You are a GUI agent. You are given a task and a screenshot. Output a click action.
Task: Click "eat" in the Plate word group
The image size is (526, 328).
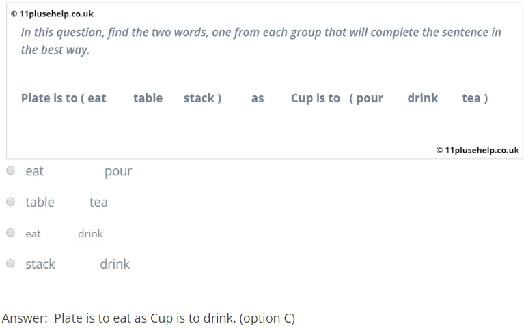(x=97, y=98)
